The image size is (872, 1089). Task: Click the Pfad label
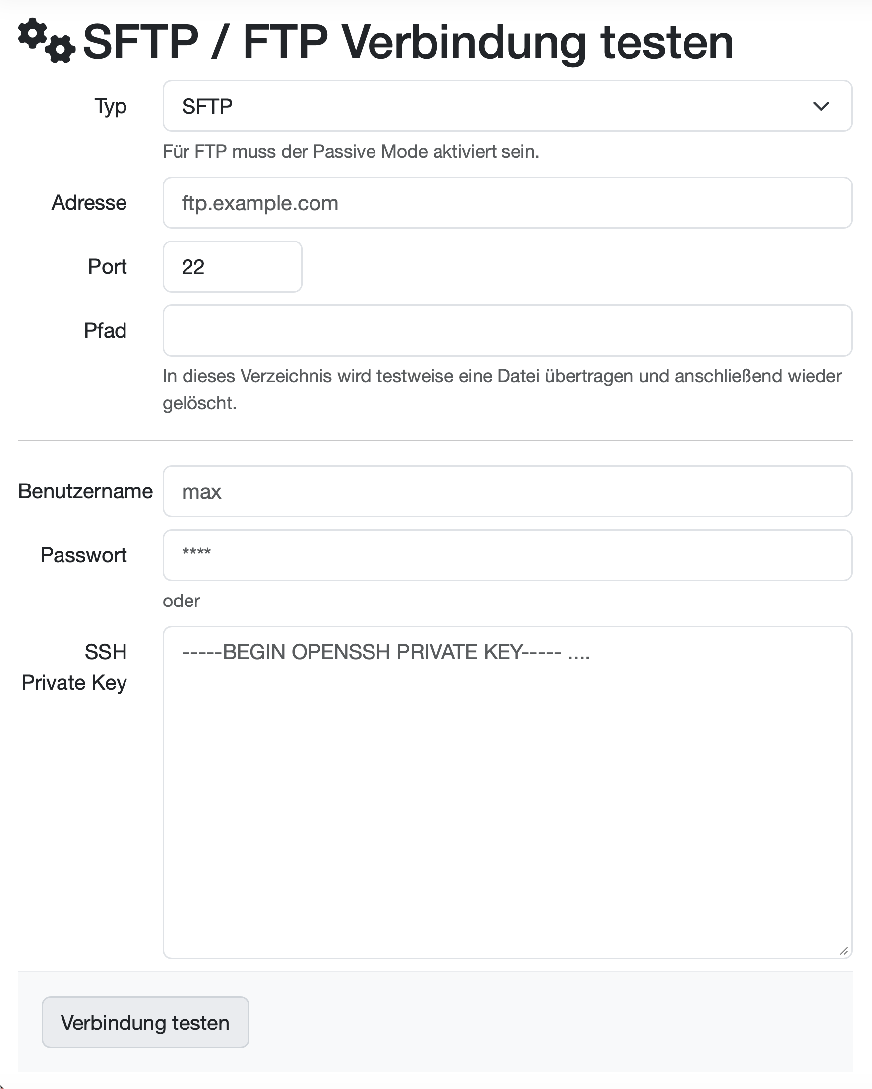click(105, 331)
